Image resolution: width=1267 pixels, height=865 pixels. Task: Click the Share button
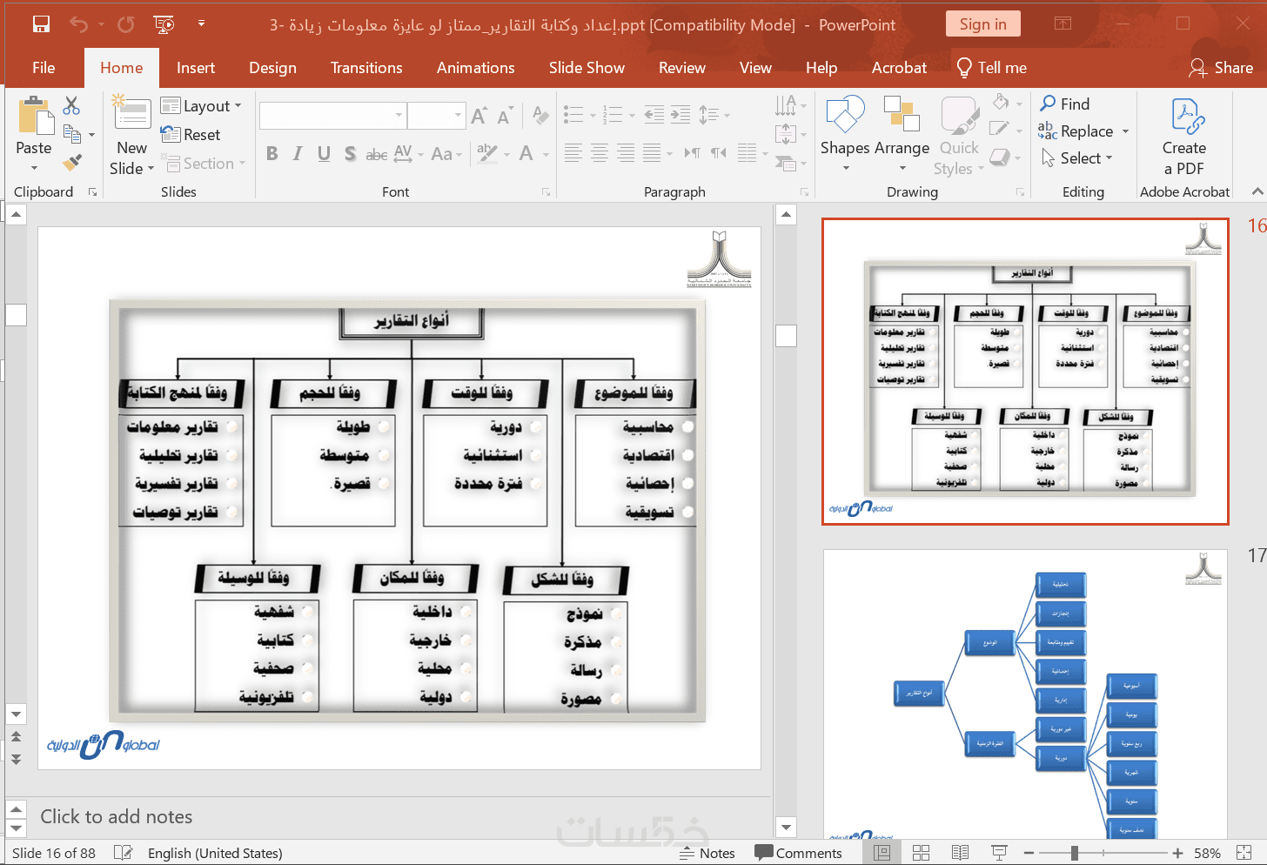(1222, 68)
